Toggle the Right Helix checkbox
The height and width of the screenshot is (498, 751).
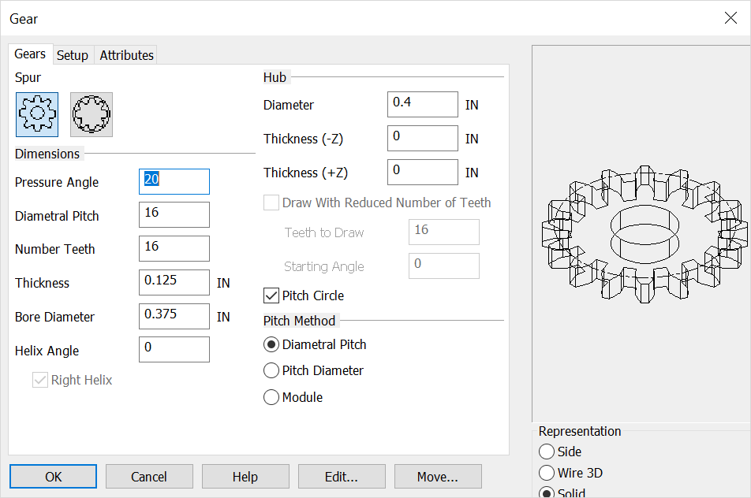(39, 380)
